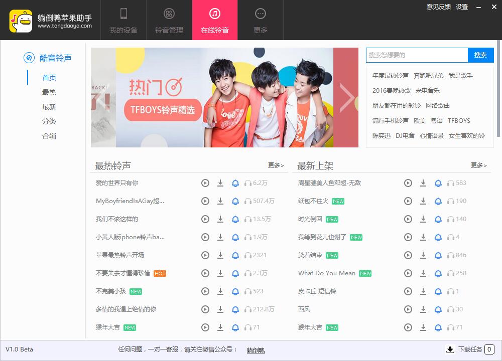Click bell icon for 纸包不住火
Screen dimensions: 502x361
click(x=438, y=201)
